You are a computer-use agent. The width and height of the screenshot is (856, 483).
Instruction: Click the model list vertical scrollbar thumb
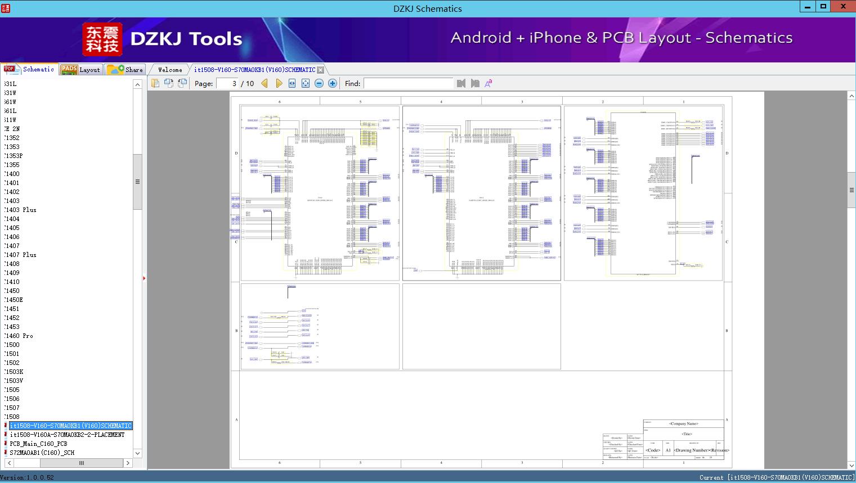pos(137,182)
